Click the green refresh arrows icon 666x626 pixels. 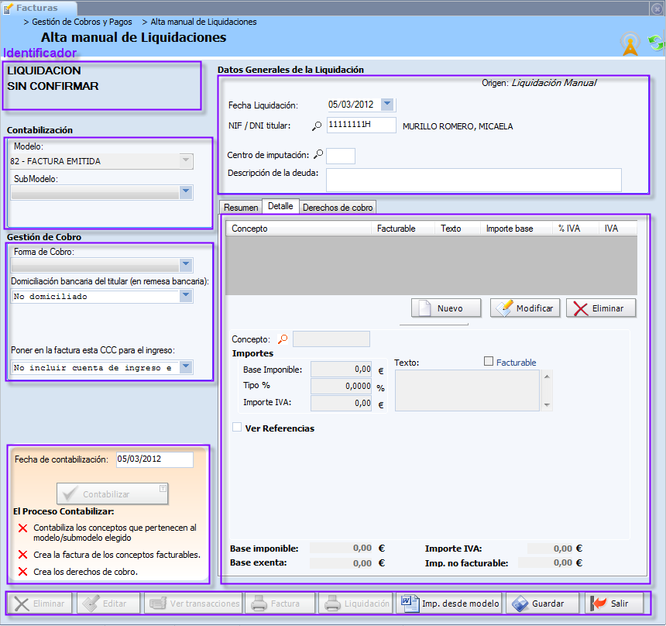point(656,43)
